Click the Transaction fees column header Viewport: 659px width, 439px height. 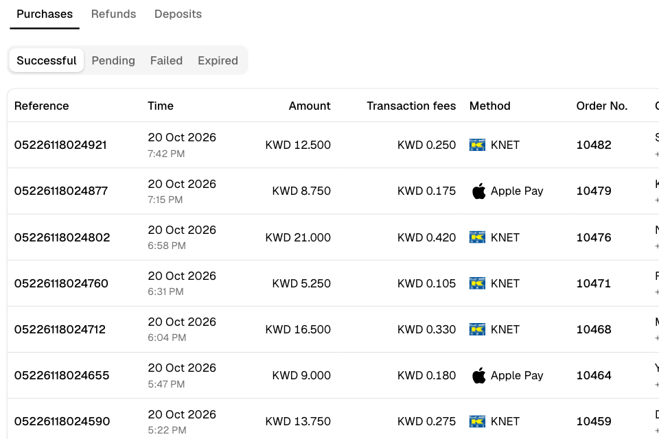(411, 106)
